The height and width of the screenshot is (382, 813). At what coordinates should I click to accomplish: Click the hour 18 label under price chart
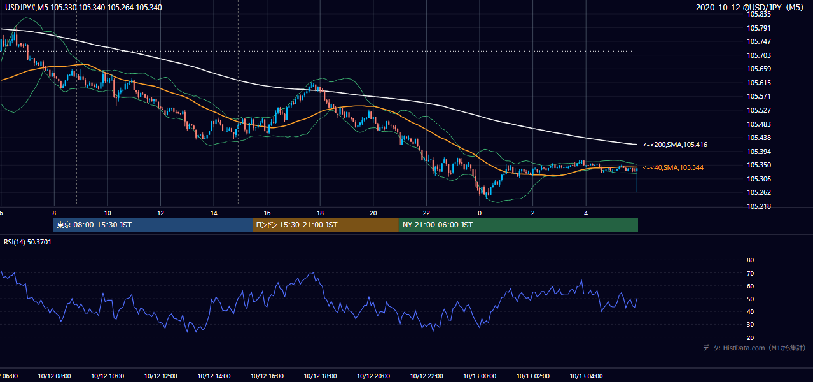point(321,213)
